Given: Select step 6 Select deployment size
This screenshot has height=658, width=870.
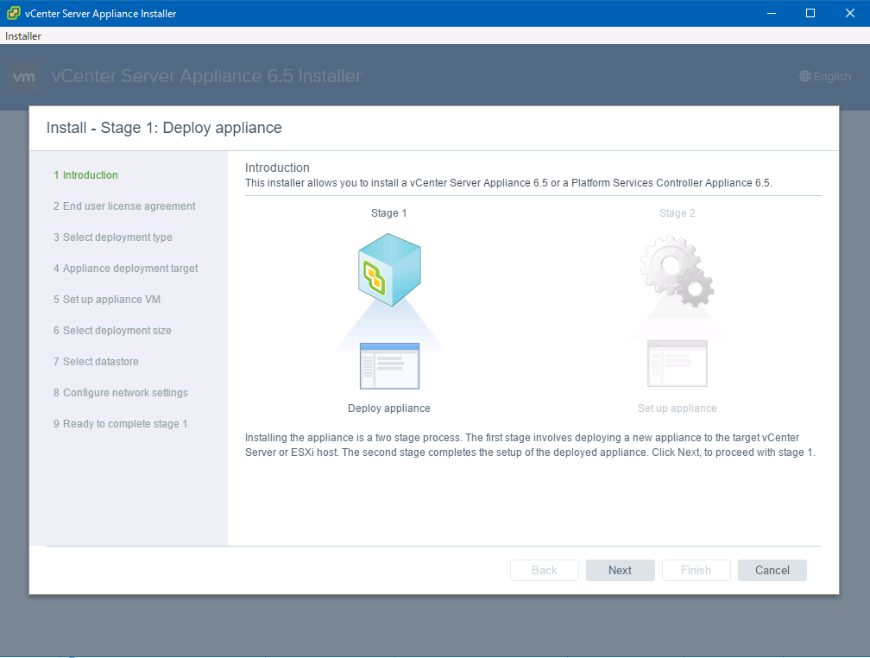Looking at the screenshot, I should [112, 331].
